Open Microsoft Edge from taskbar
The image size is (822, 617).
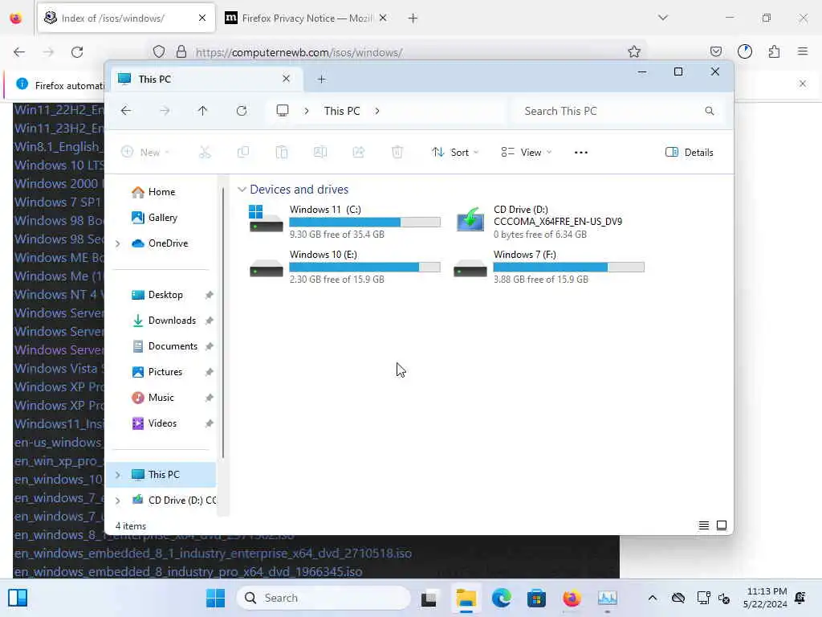click(x=501, y=598)
